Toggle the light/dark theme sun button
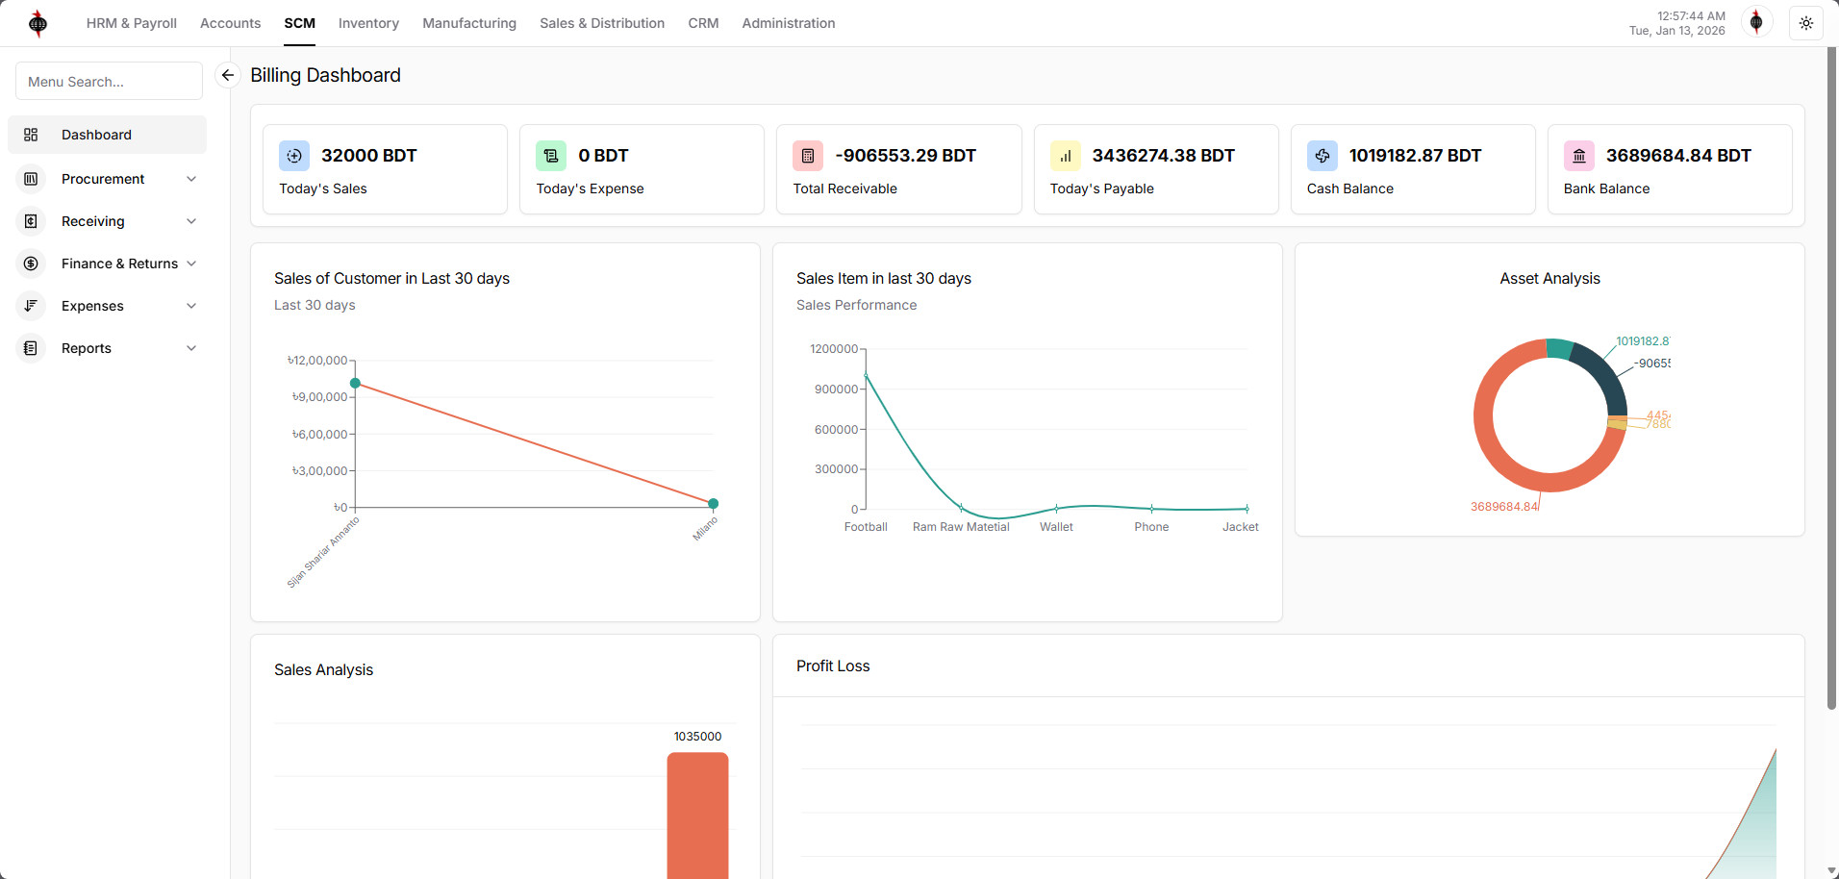This screenshot has width=1839, height=879. click(1806, 23)
